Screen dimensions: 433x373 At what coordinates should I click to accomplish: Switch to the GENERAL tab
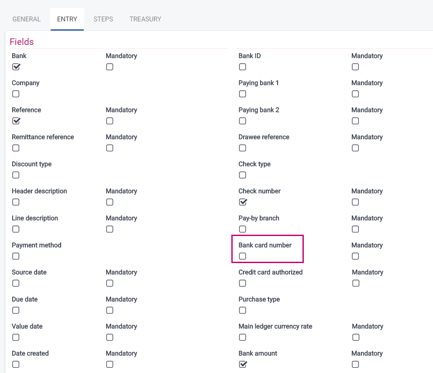(27, 19)
